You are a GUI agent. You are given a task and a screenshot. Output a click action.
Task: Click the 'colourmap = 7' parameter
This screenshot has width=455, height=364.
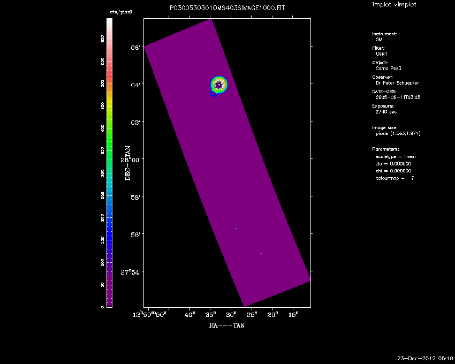point(395,178)
